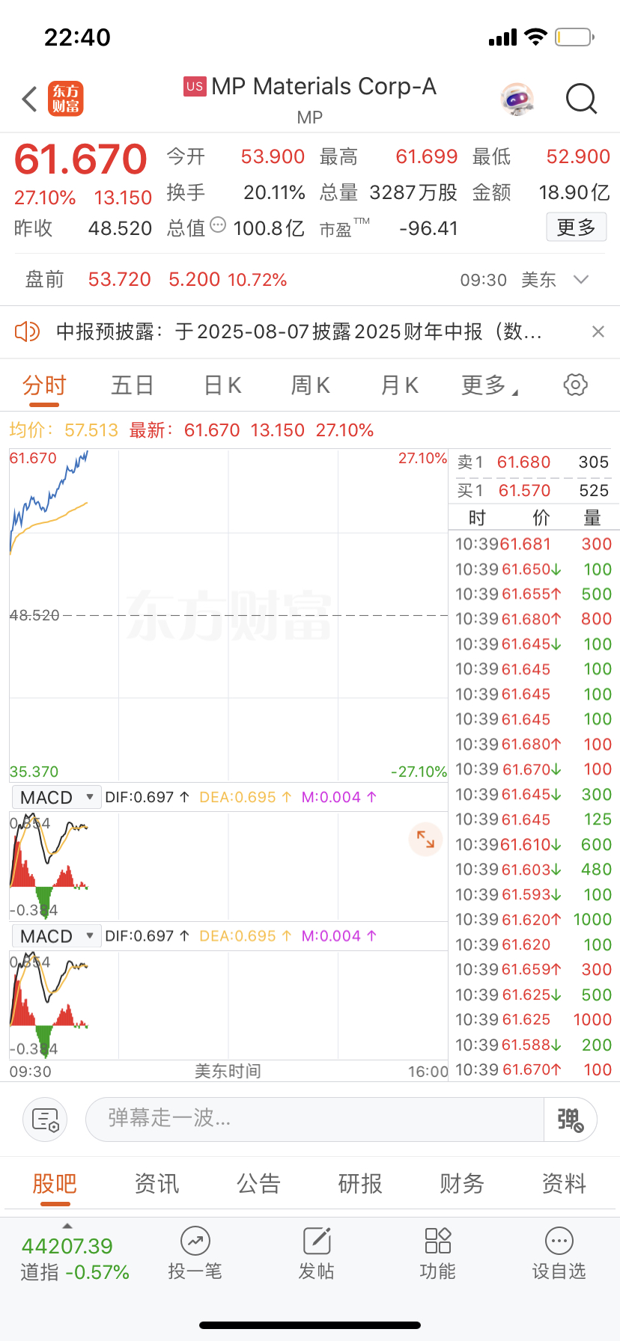Tap the 中报预披露 announcement text

point(299,332)
